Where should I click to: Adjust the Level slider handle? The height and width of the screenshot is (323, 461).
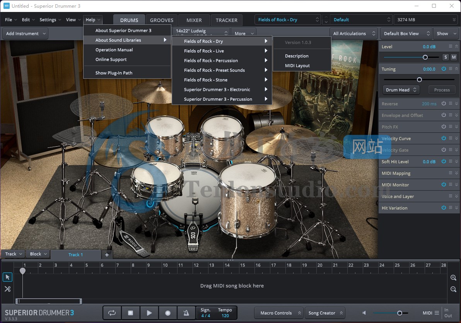pyautogui.click(x=425, y=57)
